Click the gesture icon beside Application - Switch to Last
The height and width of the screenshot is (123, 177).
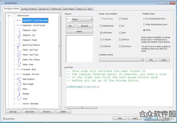19,25
